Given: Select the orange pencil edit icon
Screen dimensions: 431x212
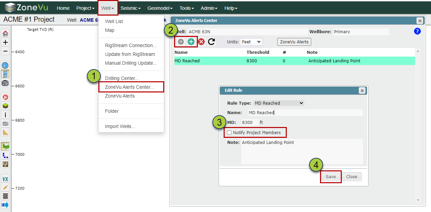Looking at the screenshot, I should 5,187.
